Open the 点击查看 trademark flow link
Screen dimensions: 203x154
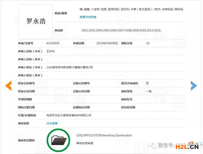pyautogui.click(x=52, y=123)
